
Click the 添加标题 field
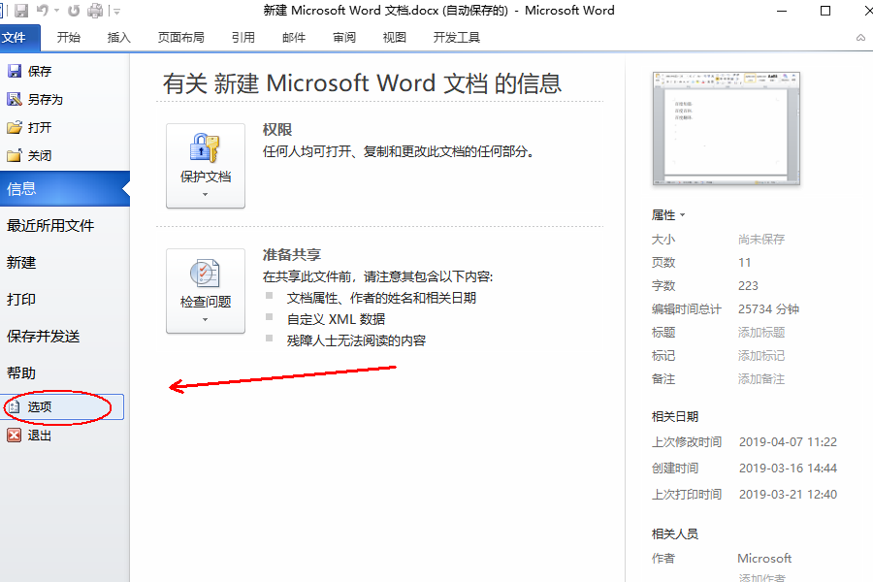(x=761, y=333)
